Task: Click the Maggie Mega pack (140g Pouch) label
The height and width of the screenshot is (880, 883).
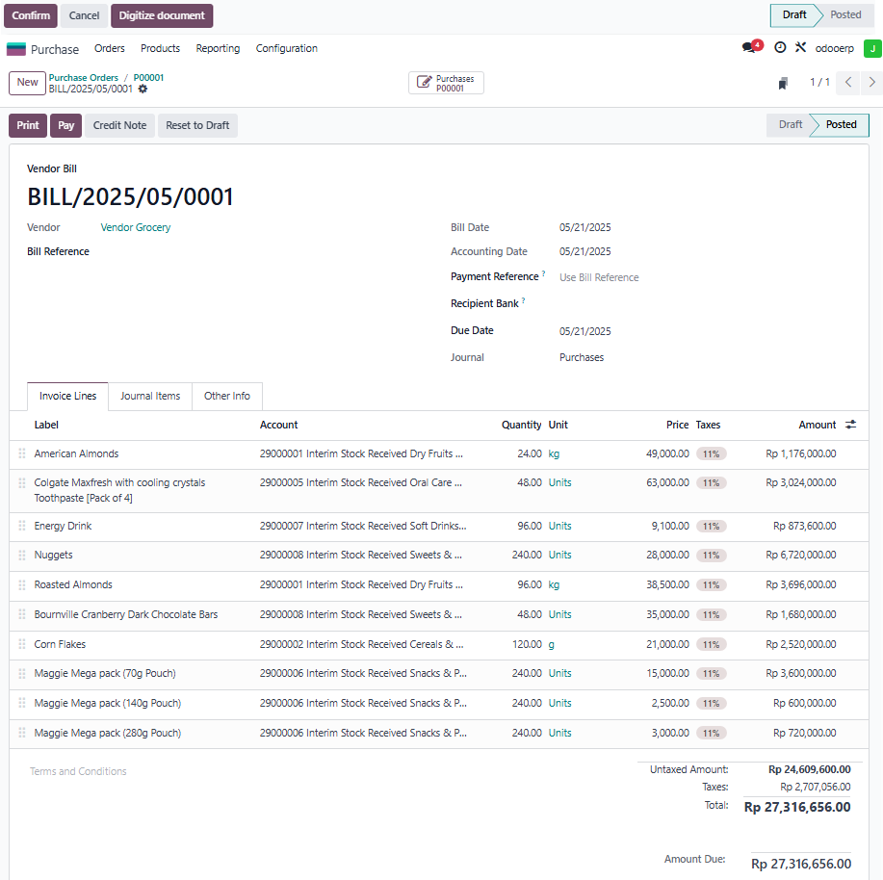Action: coord(108,703)
